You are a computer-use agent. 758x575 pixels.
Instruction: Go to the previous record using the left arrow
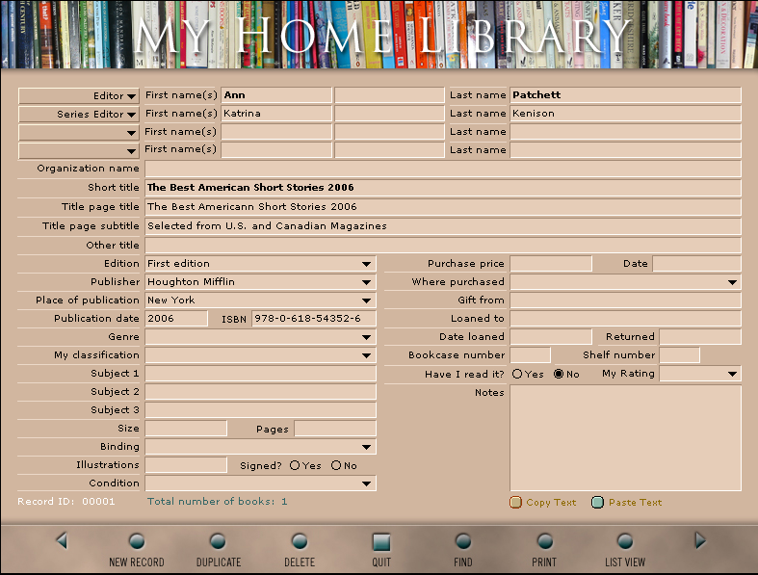point(62,540)
